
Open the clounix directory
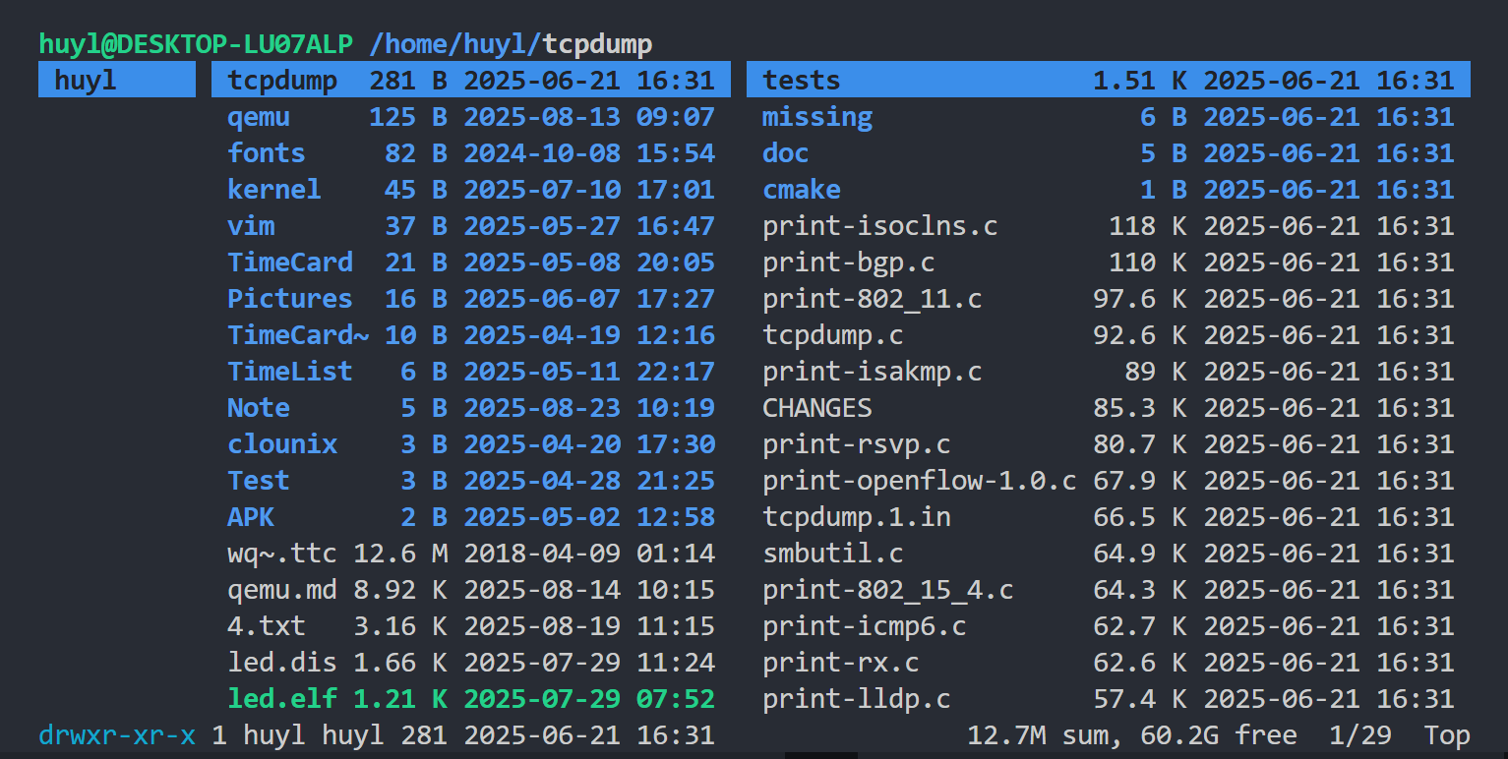[471, 444]
